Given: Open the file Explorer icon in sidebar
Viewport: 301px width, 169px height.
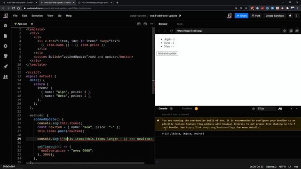Looking at the screenshot, I should pyautogui.click(x=6, y=36).
